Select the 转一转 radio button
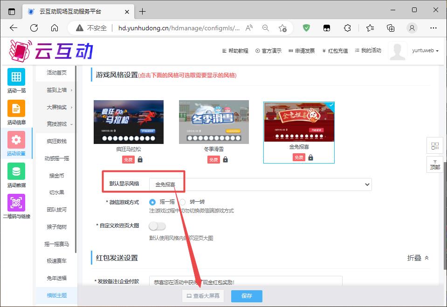This screenshot has width=447, height=307. (x=183, y=202)
